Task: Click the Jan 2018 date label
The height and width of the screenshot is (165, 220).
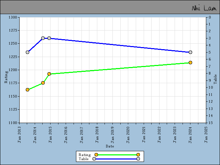Action: 97,135
